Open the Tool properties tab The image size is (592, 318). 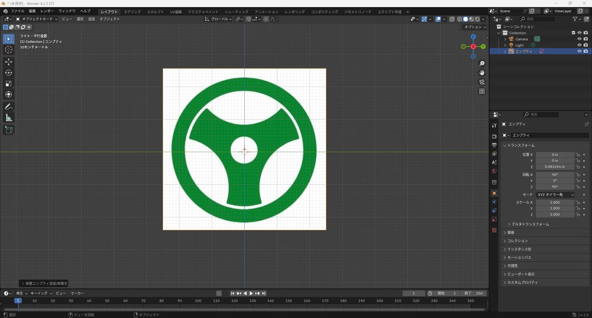point(494,125)
